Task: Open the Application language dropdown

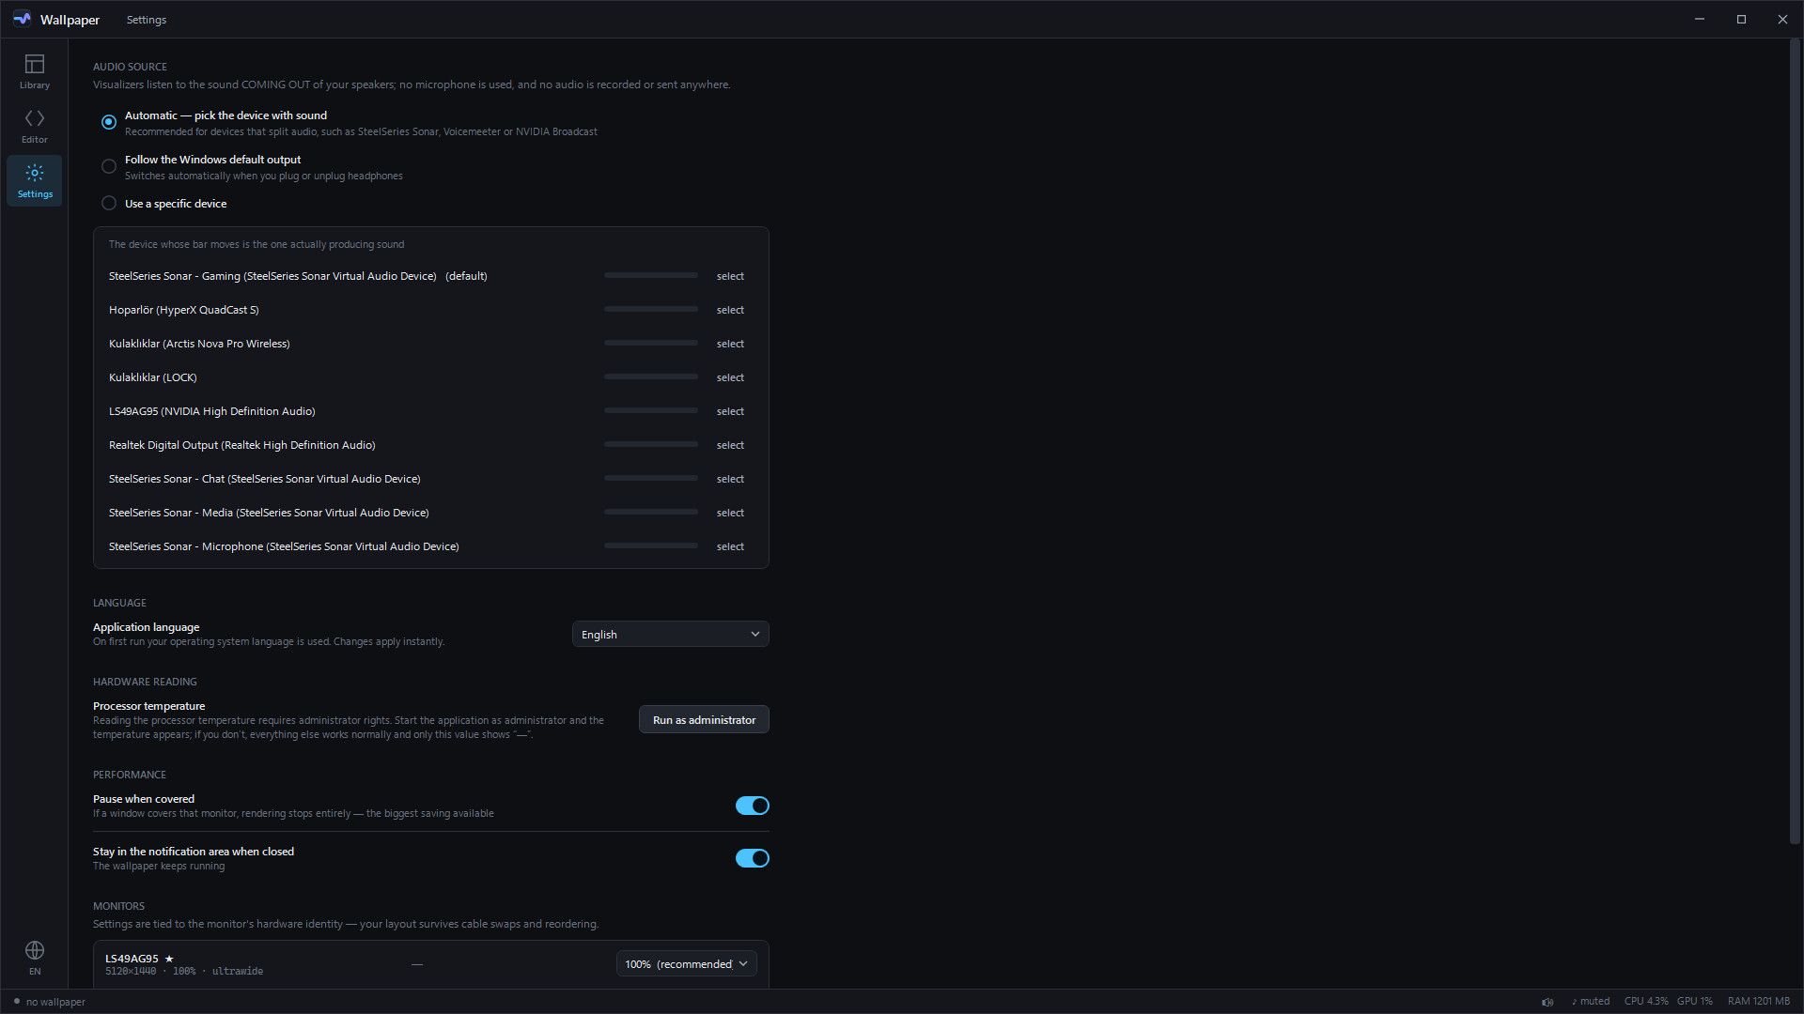Action: 670,635
